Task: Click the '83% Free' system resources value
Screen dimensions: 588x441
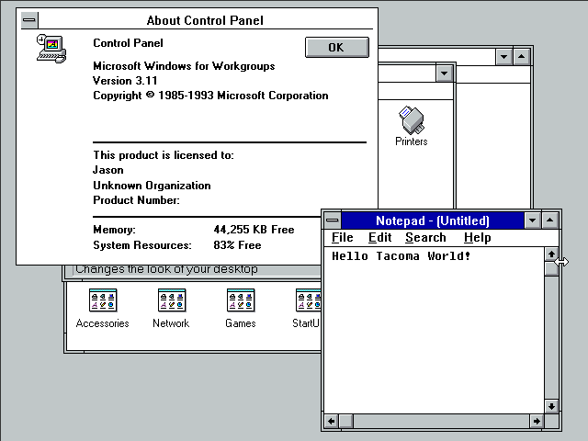Action: 237,245
